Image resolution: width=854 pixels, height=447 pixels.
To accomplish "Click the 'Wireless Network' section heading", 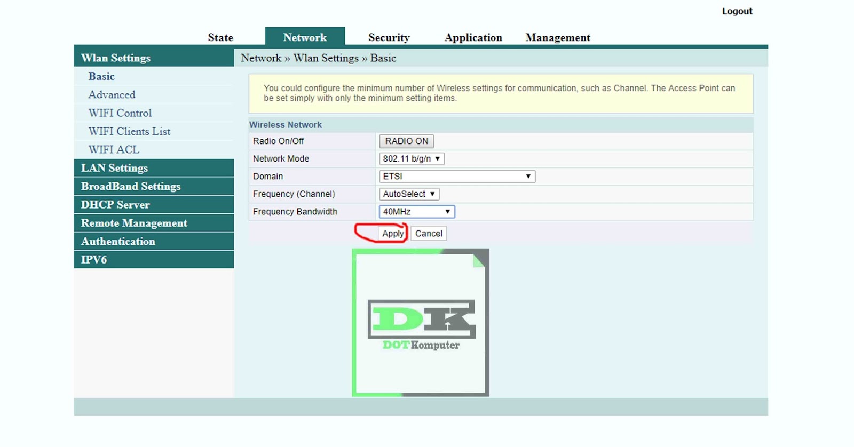I will pyautogui.click(x=286, y=125).
